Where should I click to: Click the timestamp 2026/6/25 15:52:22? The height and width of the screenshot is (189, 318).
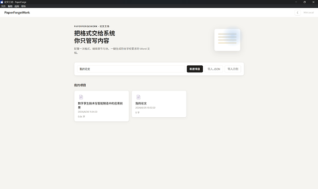[145, 108]
